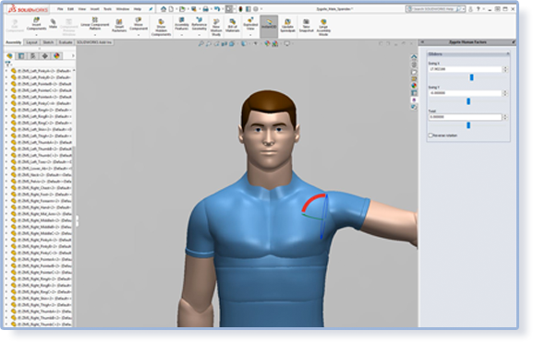Open the File menu
This screenshot has width=533, height=342.
coord(60,9)
